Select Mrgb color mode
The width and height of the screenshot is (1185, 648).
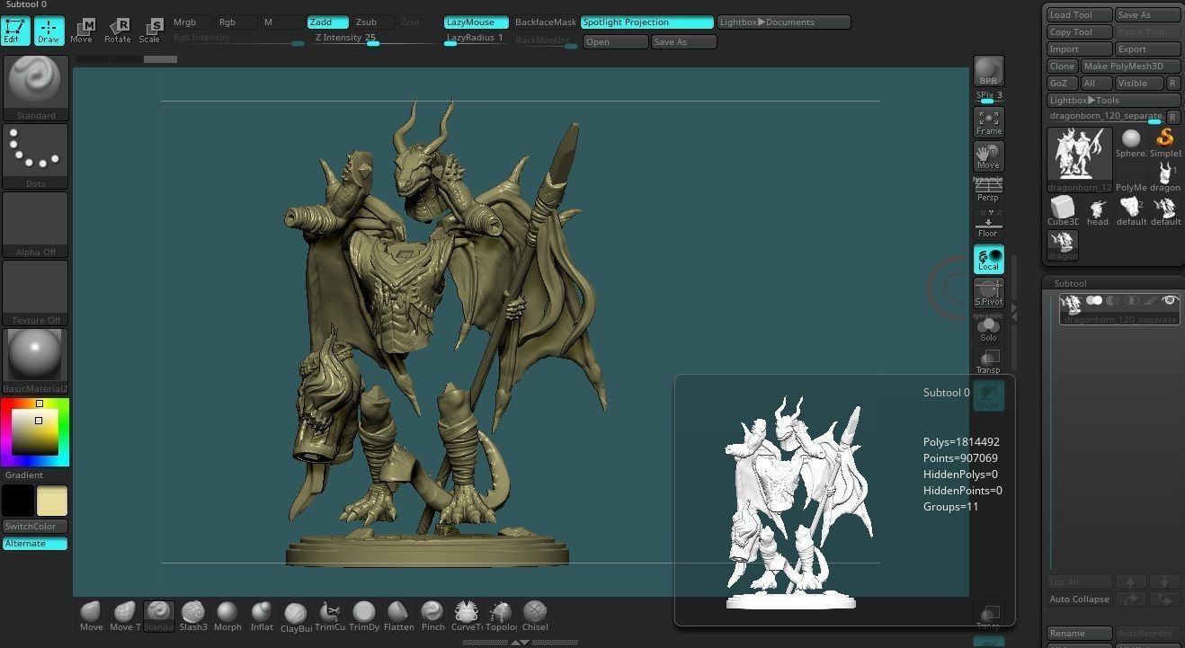click(x=190, y=22)
